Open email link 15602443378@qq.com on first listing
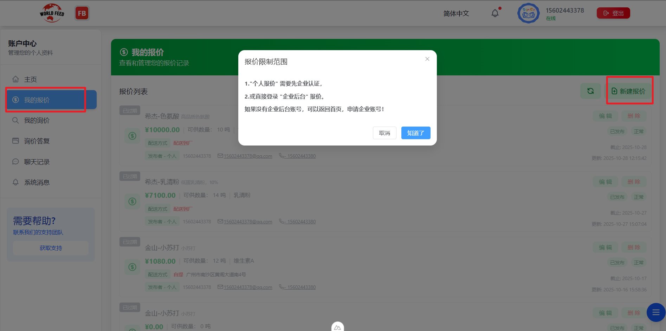Screen dimensions: 666x331 (248, 156)
